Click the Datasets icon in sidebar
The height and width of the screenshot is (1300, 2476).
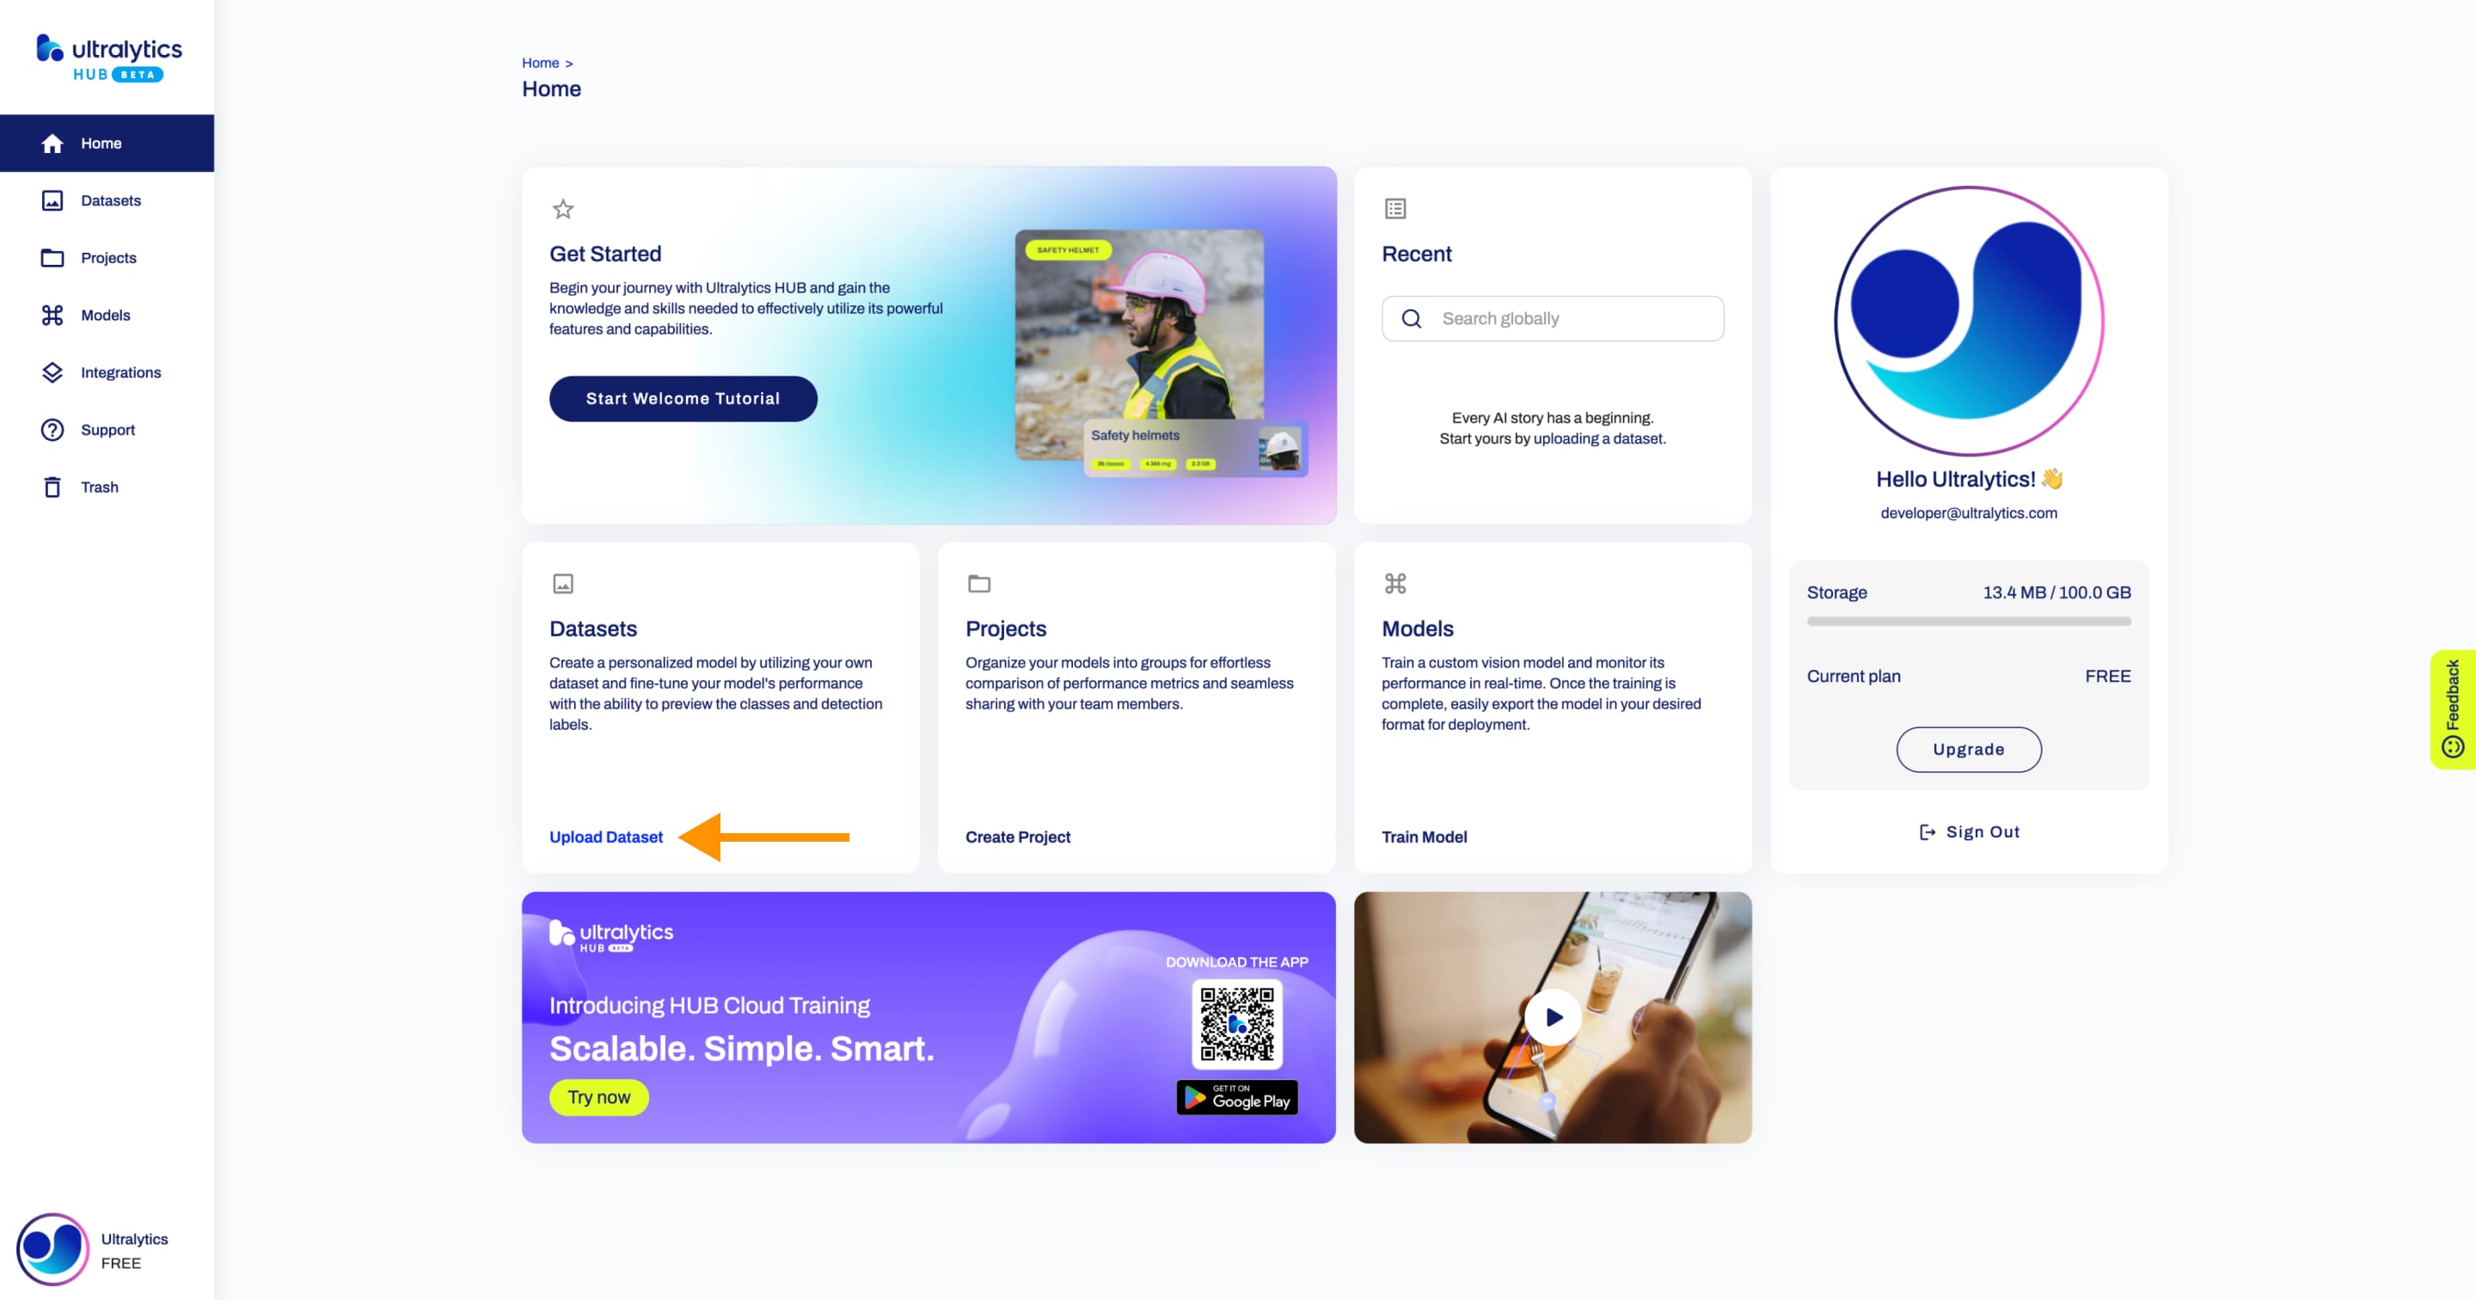click(x=51, y=199)
